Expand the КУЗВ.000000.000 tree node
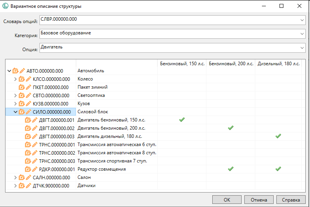Image resolution: width=310 pixels, height=207 pixels. [15, 103]
